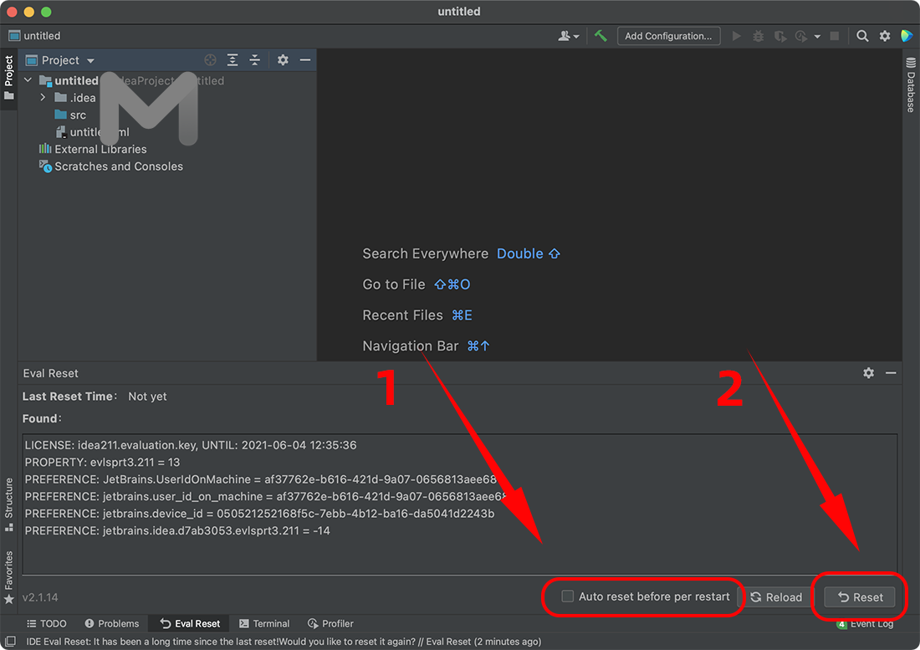Screen dimensions: 920x650
Task: Click the Reset button
Action: point(860,596)
